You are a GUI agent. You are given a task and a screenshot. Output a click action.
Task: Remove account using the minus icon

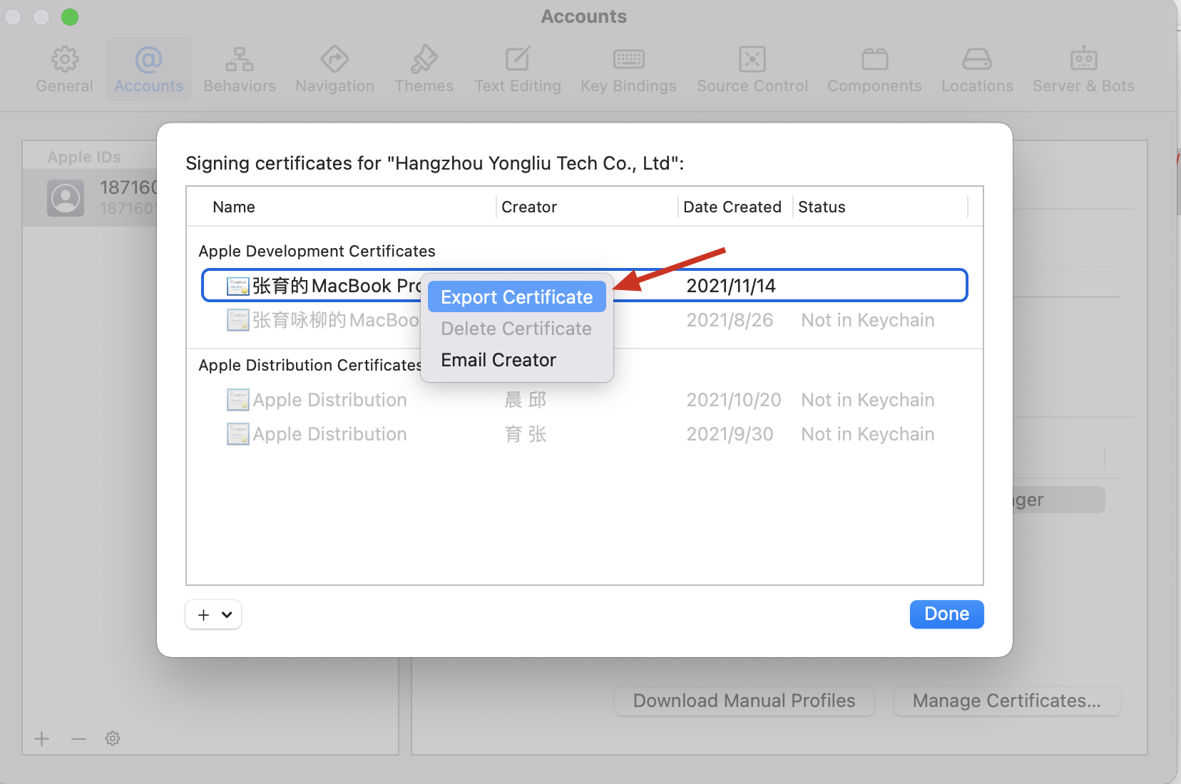[x=78, y=738]
